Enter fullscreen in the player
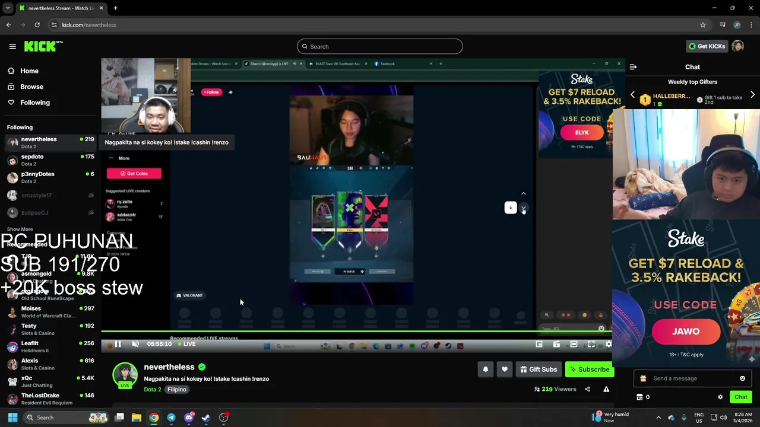760x427 pixels. 591,344
